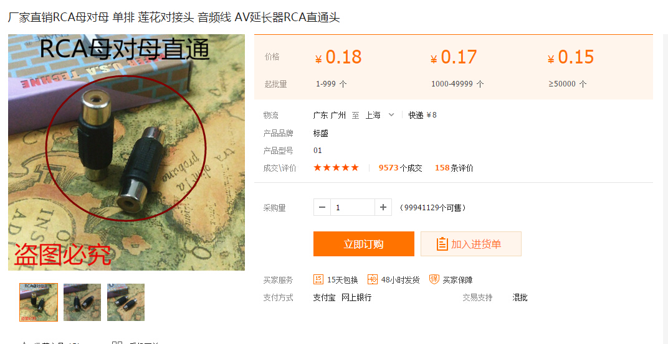The image size is (668, 344).
Task: Click the five-star rating icons
Action: click(x=336, y=167)
